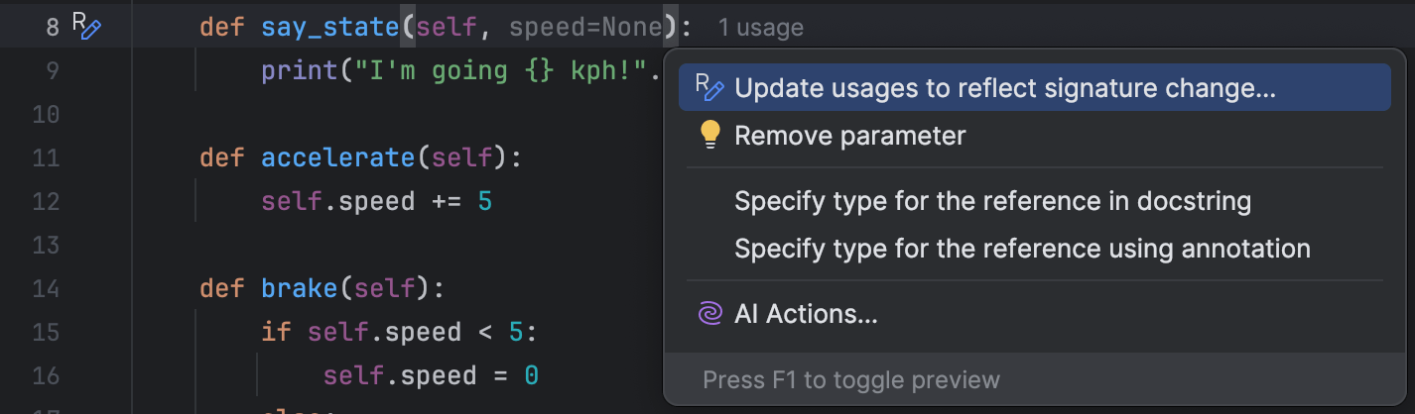Click the purple AI Actions swirl icon
The width and height of the screenshot is (1415, 414).
click(709, 314)
